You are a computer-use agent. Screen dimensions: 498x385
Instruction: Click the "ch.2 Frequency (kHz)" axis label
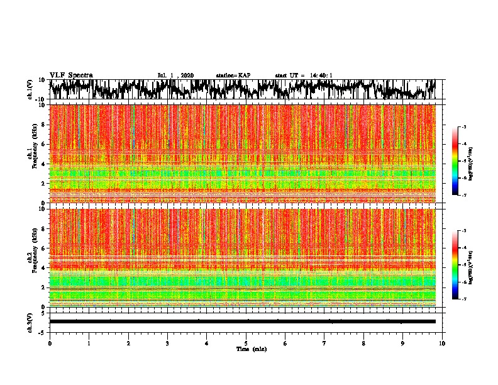pos(32,250)
